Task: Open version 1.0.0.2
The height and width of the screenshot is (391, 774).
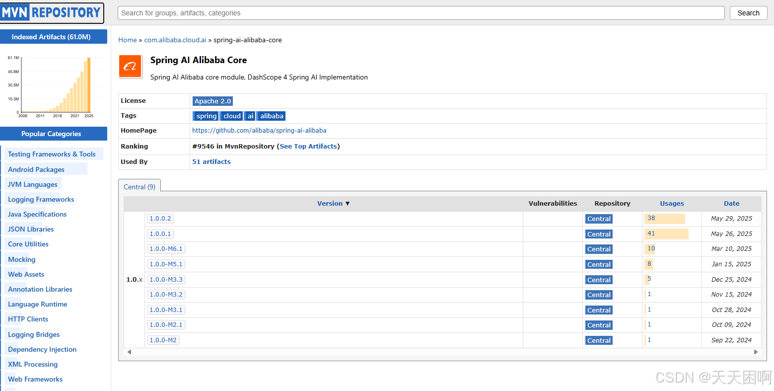Action: coord(160,219)
